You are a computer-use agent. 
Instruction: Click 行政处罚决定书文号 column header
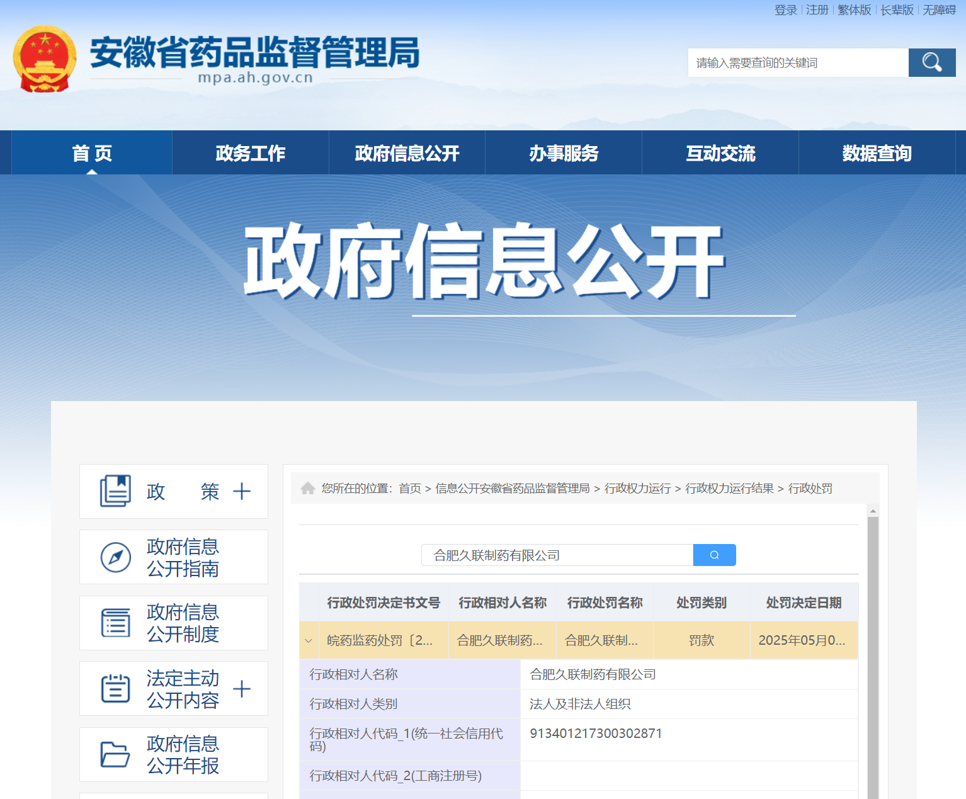pos(384,603)
